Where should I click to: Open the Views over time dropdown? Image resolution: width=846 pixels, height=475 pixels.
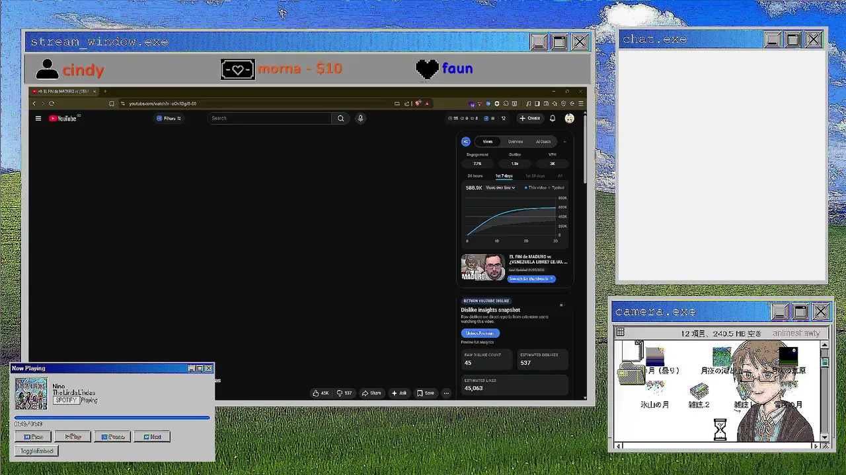[500, 187]
